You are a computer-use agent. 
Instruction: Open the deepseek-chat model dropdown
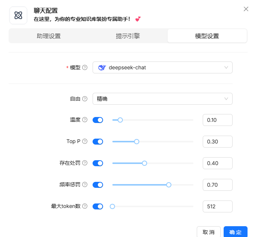point(162,67)
